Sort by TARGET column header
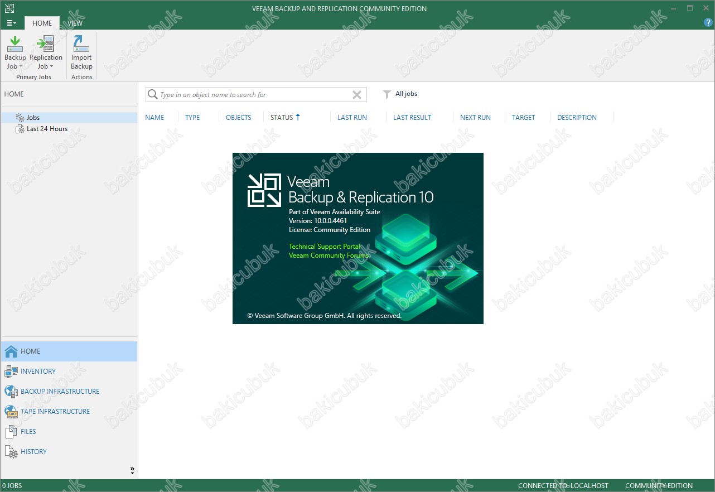 point(523,118)
